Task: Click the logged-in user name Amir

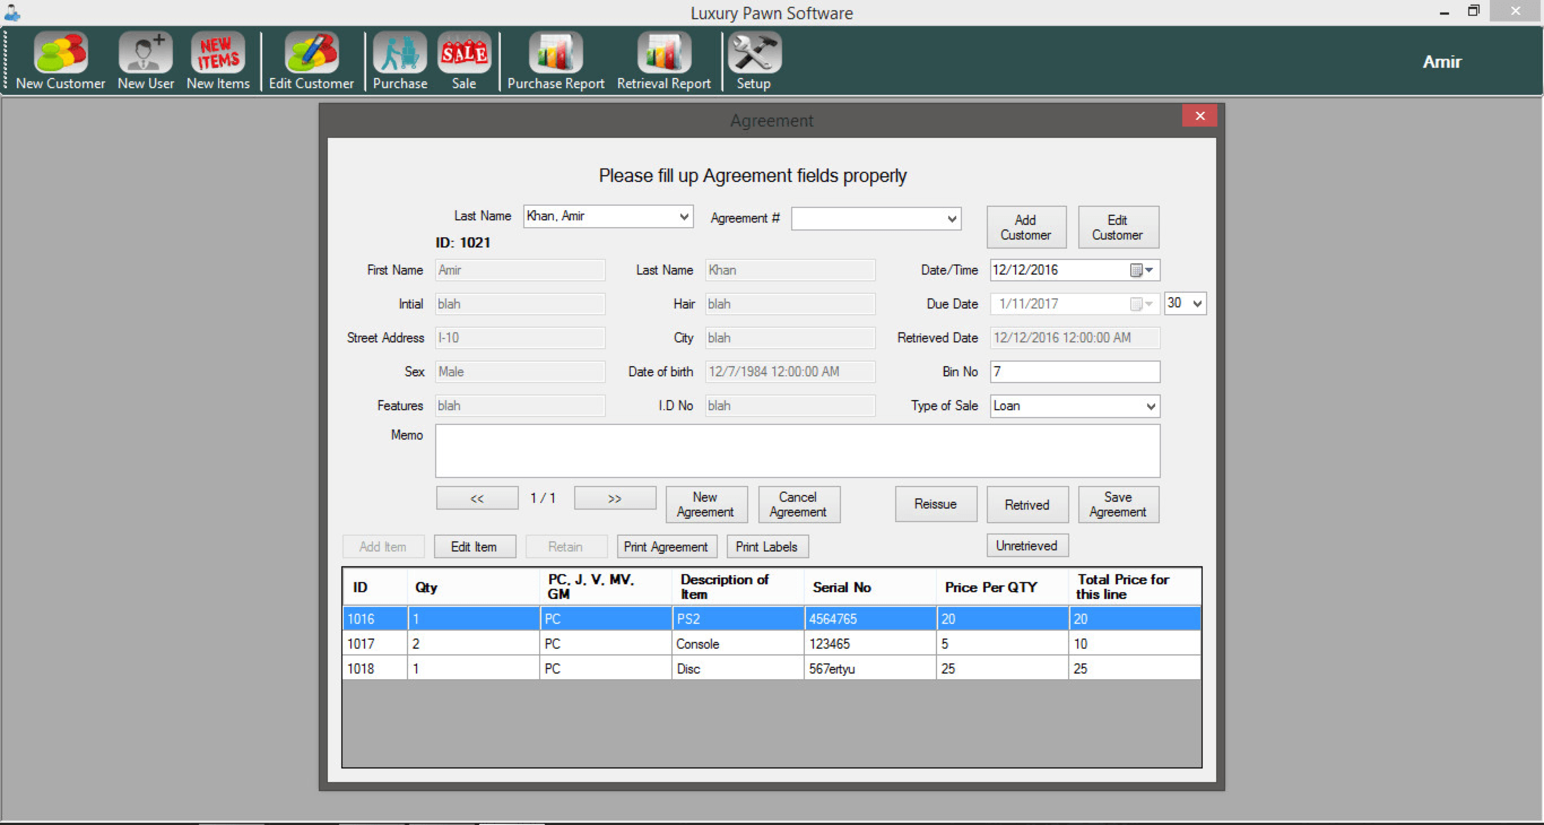Action: tap(1442, 62)
